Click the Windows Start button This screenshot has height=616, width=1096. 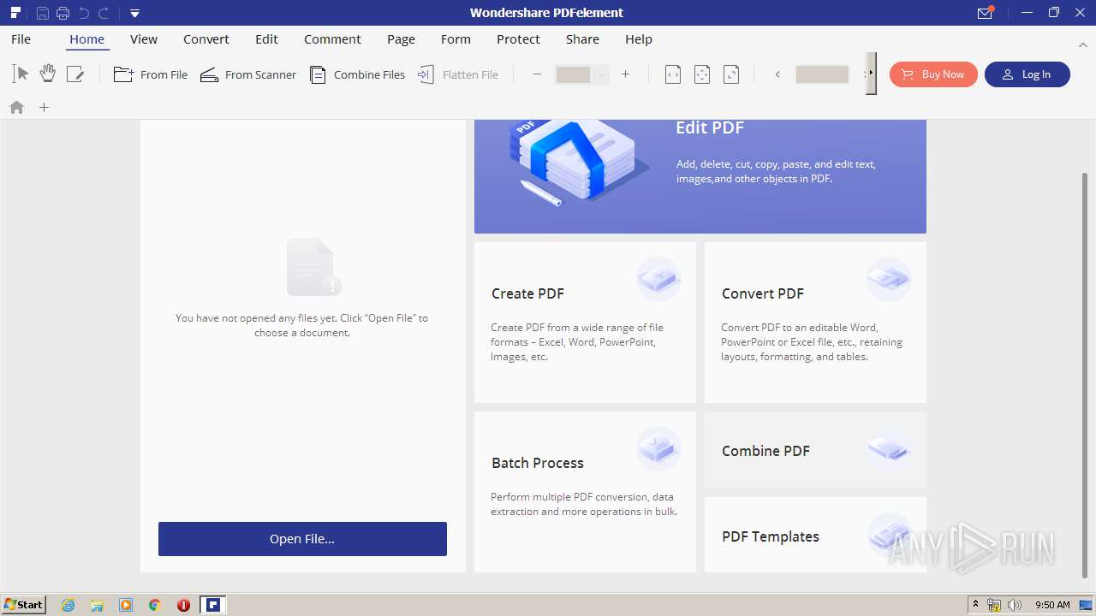pyautogui.click(x=24, y=605)
